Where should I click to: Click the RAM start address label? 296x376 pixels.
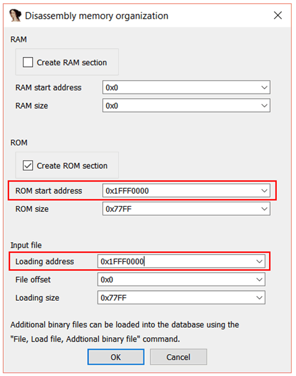(48, 88)
